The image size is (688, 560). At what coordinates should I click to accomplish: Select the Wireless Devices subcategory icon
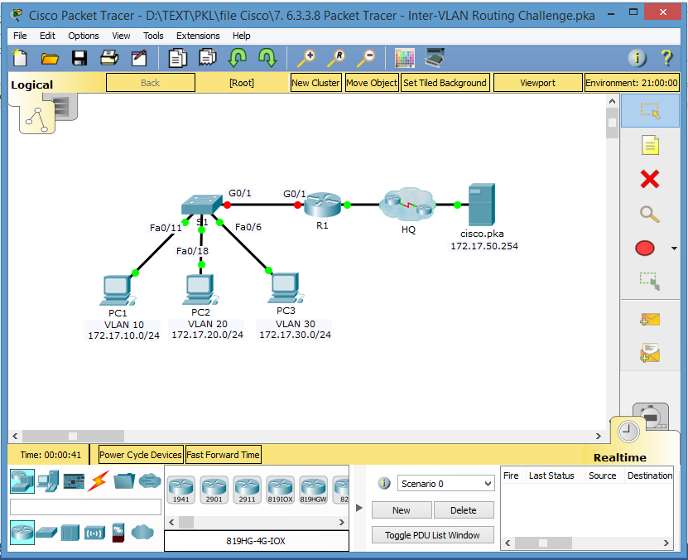[94, 533]
